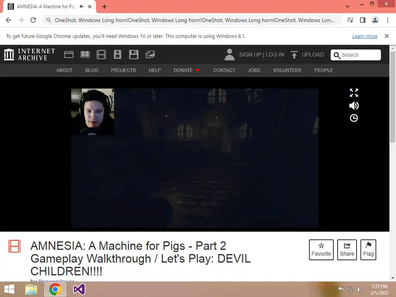Viewport: 396px width, 297px height.
Task: Open the CONTACT menu item
Action: pyautogui.click(x=224, y=70)
